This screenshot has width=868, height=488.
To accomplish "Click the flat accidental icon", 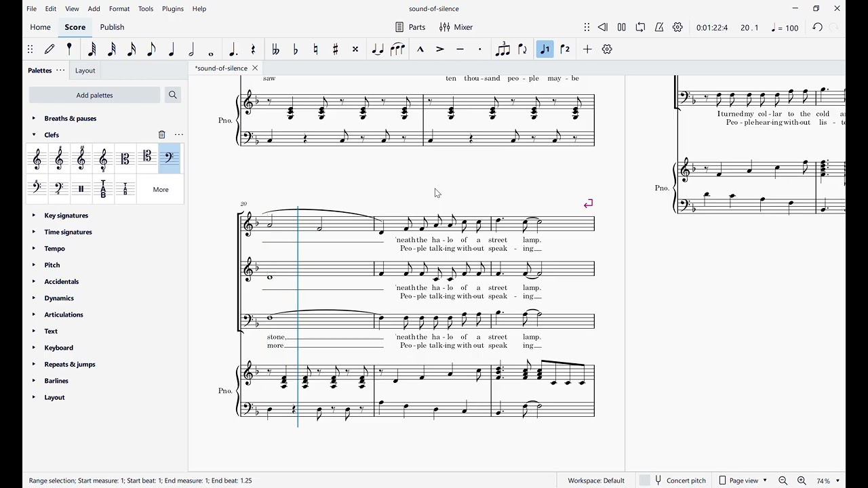I will tap(296, 49).
